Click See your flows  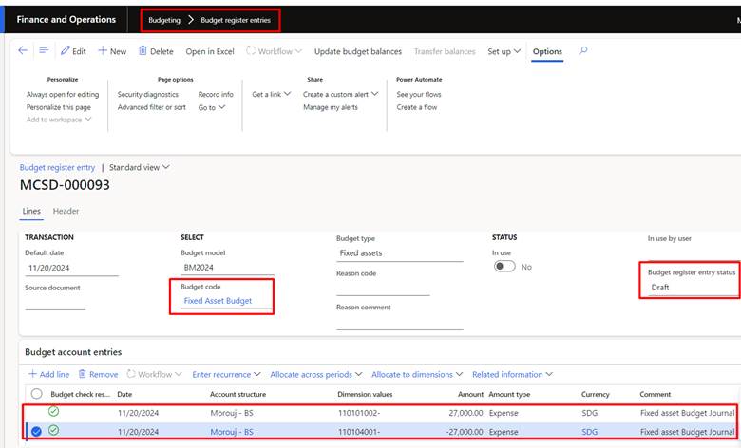click(419, 94)
